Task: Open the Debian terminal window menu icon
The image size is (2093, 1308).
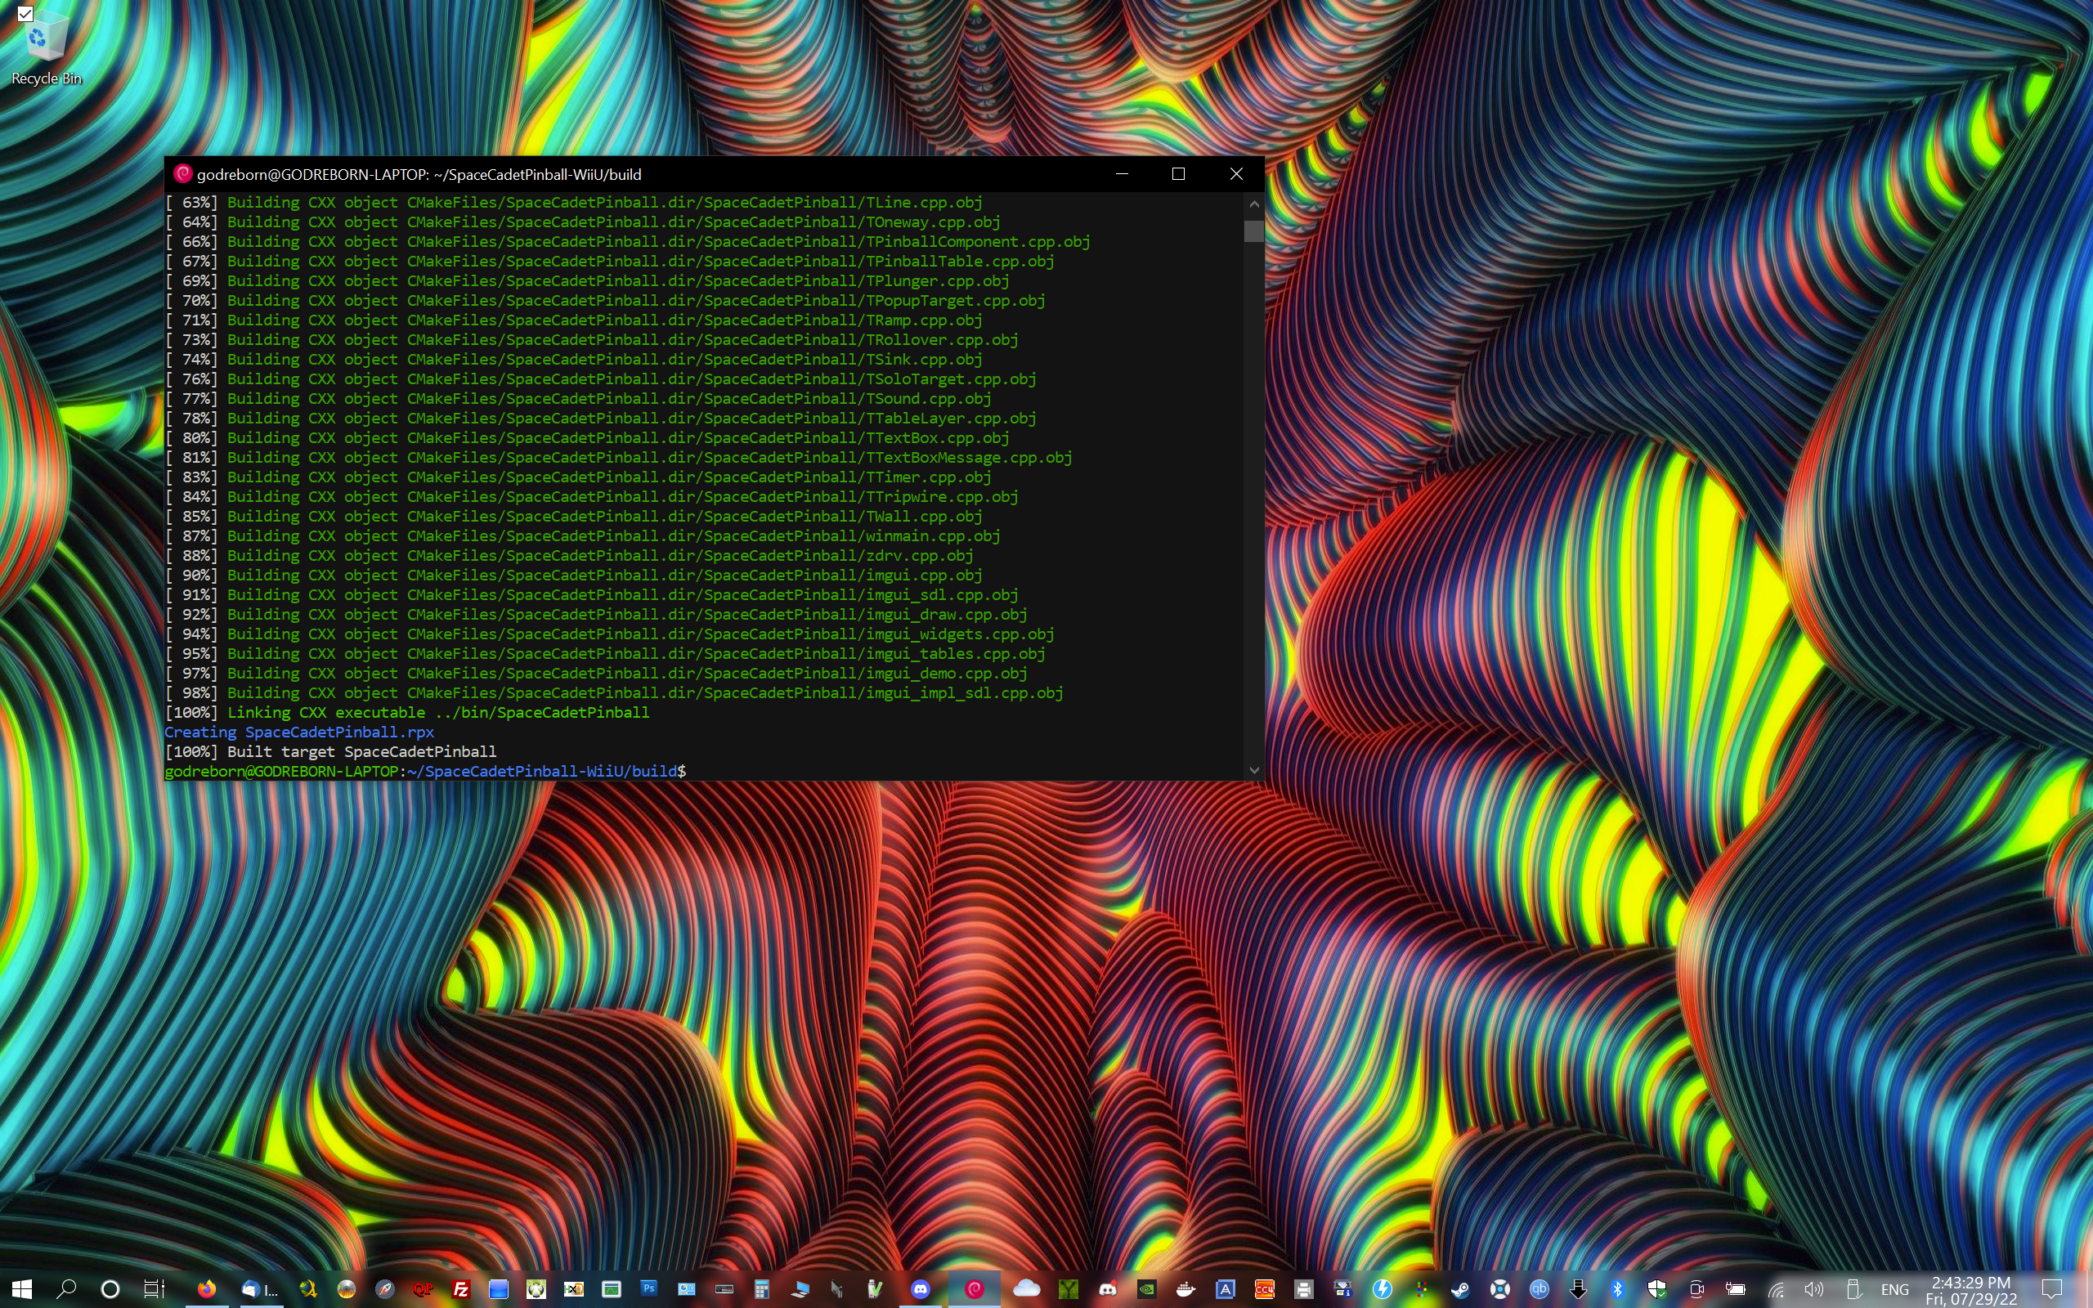Action: point(182,174)
